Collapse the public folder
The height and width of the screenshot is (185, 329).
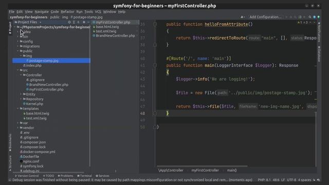click(18, 51)
